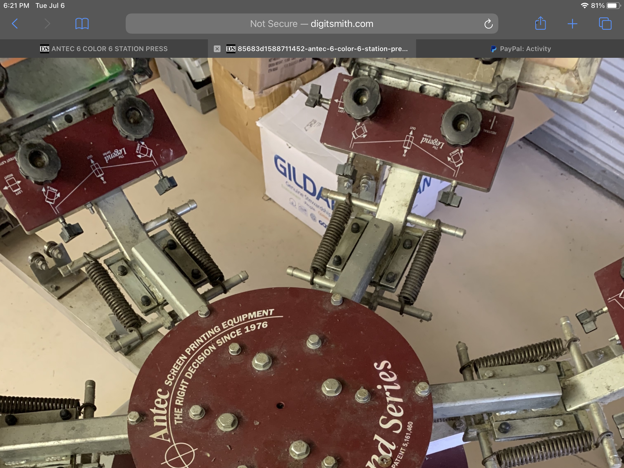The height and width of the screenshot is (468, 624).
Task: Tap the 81% battery percentage text
Action: (597, 6)
